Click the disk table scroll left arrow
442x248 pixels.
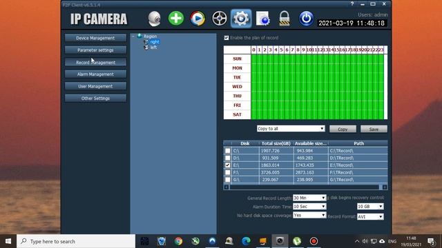tap(227, 187)
